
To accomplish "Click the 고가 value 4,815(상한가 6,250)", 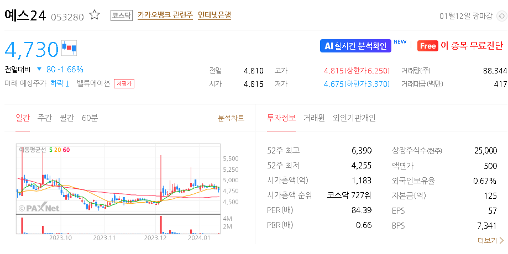I will [x=357, y=71].
